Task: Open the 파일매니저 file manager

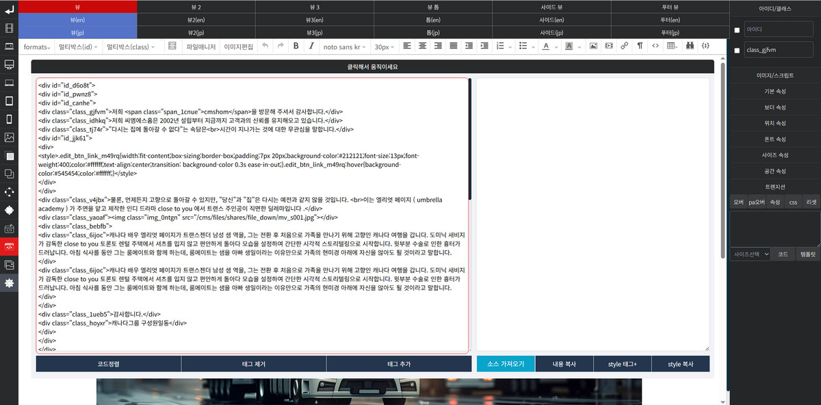Action: pos(201,47)
